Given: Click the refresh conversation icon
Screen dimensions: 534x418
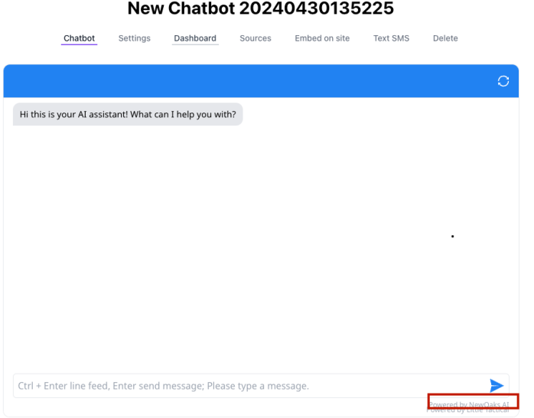Looking at the screenshot, I should click(503, 81).
